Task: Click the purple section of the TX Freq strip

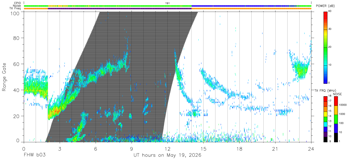Action: pos(120,9)
